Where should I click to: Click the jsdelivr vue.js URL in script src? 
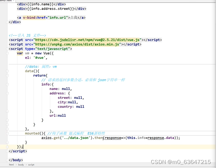[87, 40]
